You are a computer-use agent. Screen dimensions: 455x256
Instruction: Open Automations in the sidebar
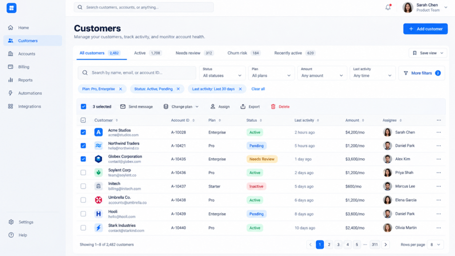[32, 93]
